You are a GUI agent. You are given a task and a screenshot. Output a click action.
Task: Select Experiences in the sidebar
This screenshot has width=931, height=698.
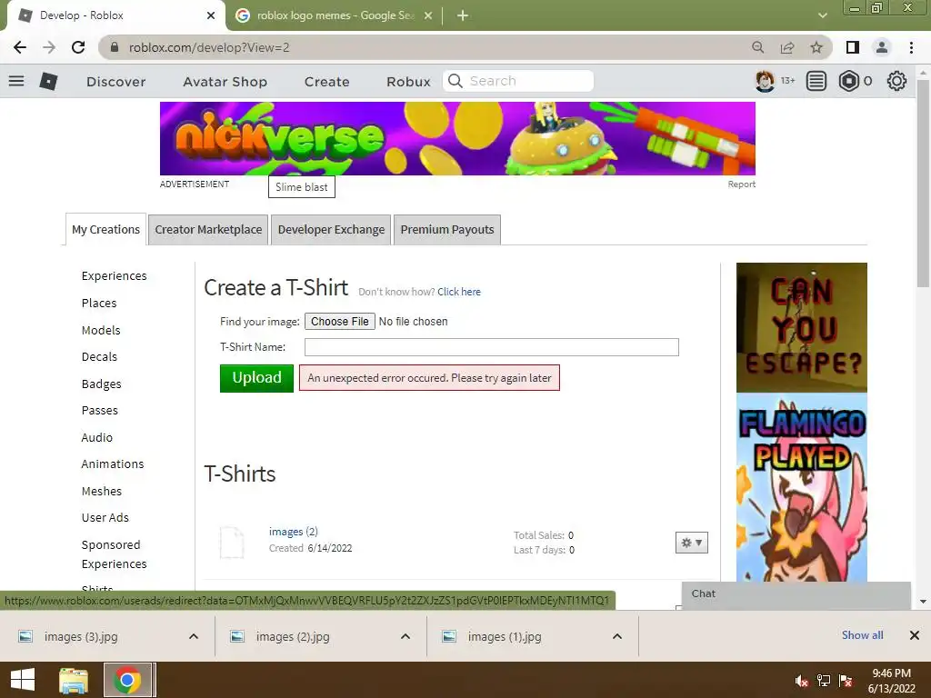coord(114,276)
